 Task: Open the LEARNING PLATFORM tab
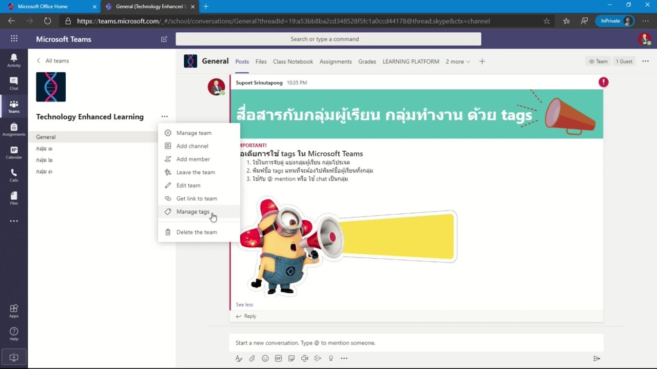[x=411, y=61]
